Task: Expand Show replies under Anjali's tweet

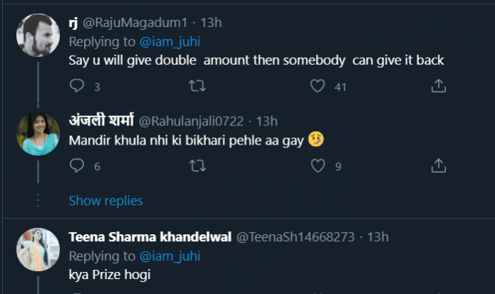Action: (x=106, y=201)
